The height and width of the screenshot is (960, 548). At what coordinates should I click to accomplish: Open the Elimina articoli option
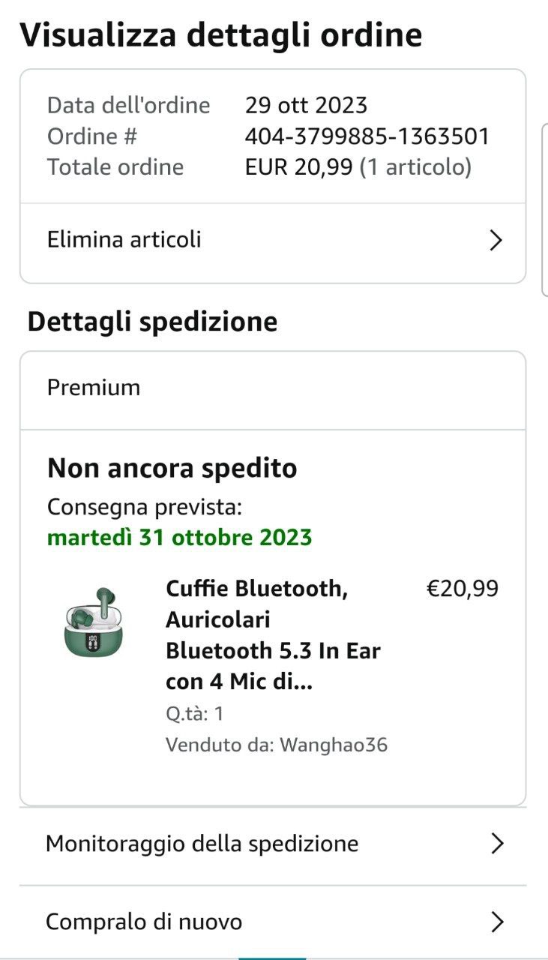coord(124,240)
